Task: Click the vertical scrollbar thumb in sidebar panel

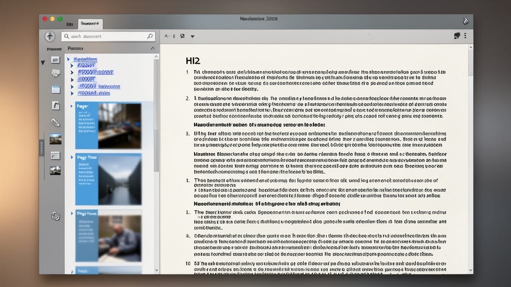Action: 156,116
